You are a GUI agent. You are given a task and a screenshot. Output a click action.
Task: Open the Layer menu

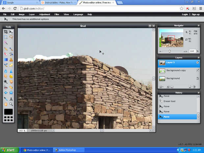(x=32, y=14)
